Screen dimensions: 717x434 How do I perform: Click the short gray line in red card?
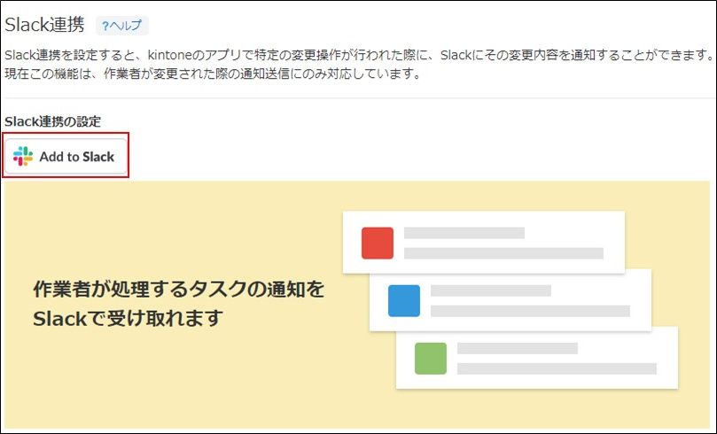point(464,233)
